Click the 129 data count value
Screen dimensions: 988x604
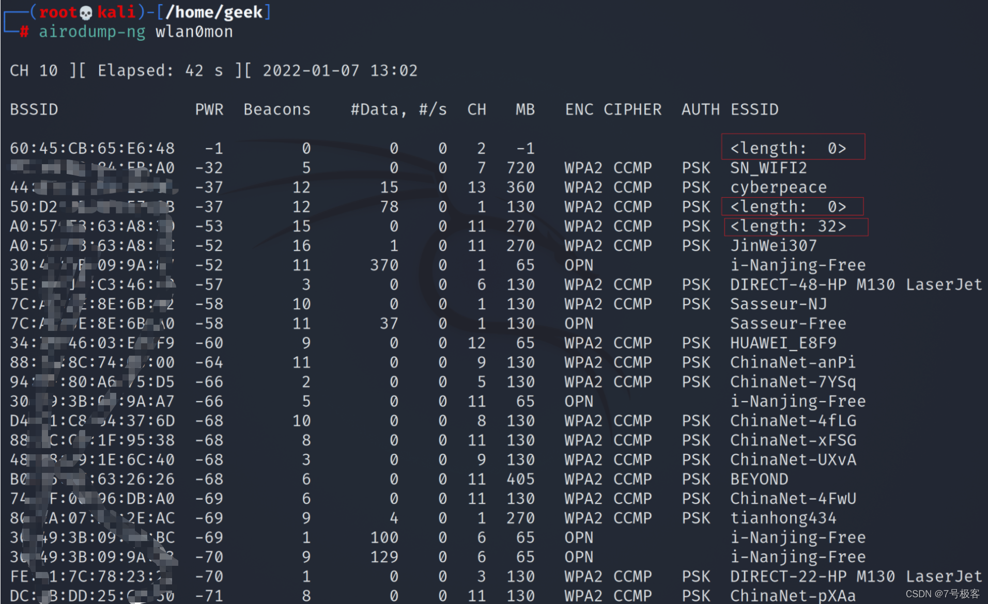pyautogui.click(x=384, y=557)
